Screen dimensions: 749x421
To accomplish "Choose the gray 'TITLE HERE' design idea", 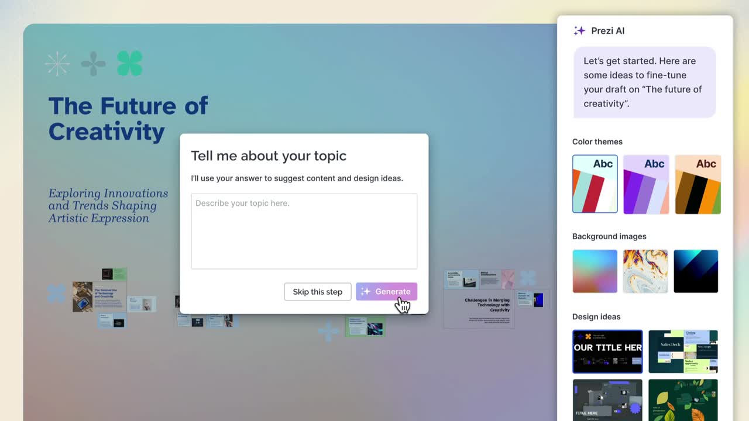I will tap(607, 400).
